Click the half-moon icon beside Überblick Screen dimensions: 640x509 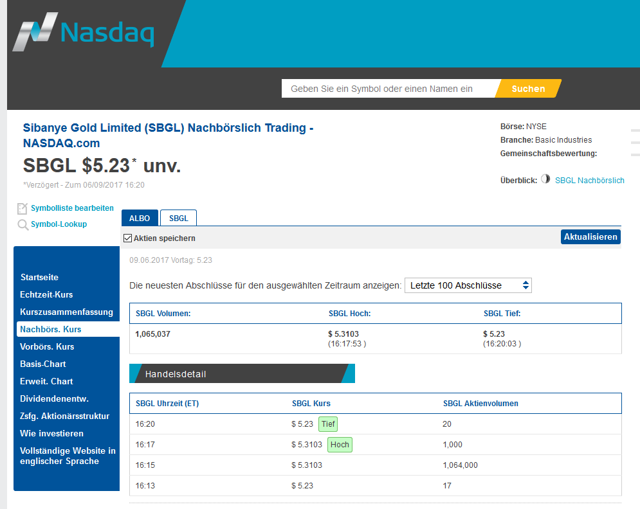[545, 179]
